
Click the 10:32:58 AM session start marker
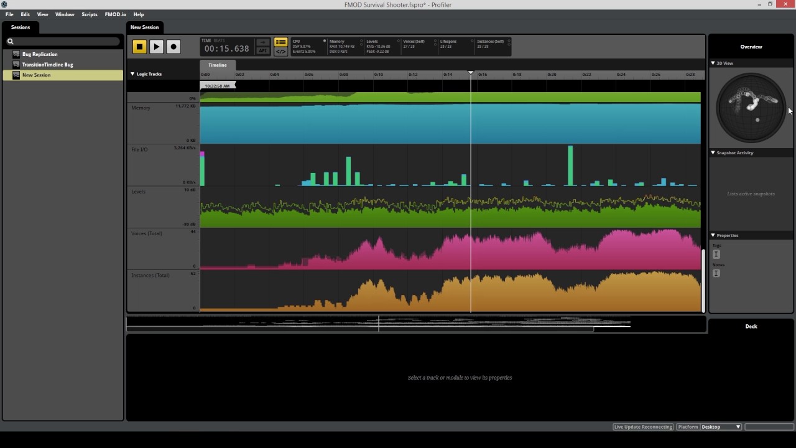pos(218,86)
